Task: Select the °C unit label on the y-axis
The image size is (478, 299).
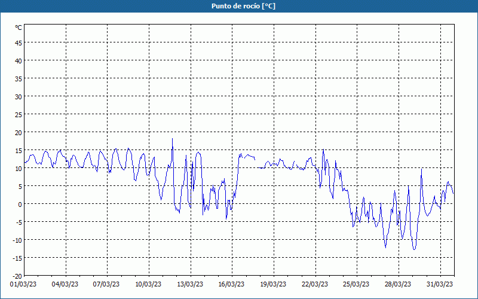Action: 19,28
